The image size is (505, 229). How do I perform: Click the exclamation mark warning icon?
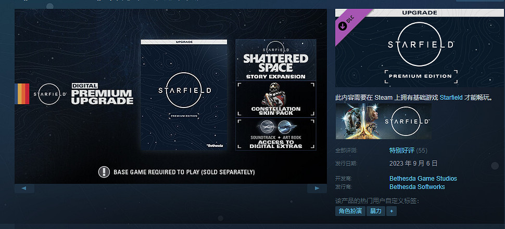pyautogui.click(x=104, y=172)
